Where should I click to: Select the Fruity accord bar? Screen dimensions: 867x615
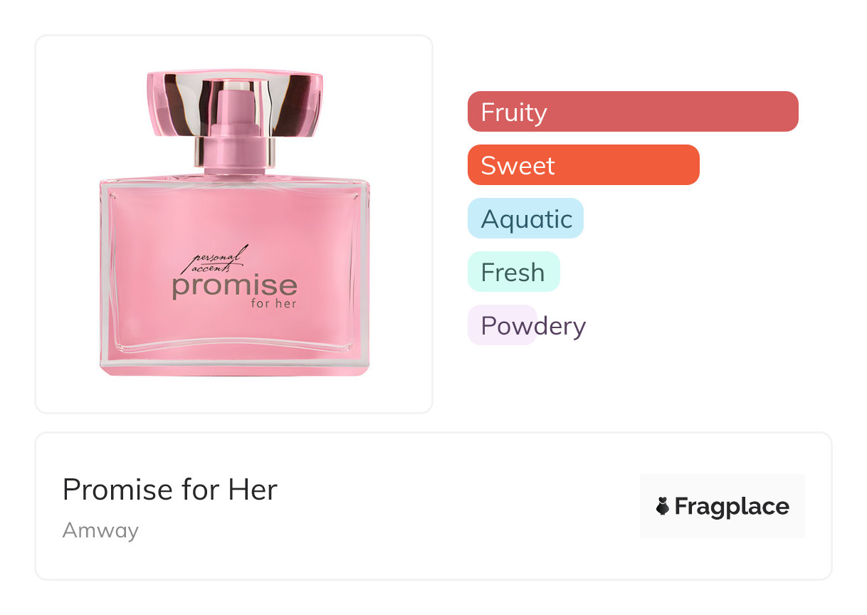pos(632,112)
